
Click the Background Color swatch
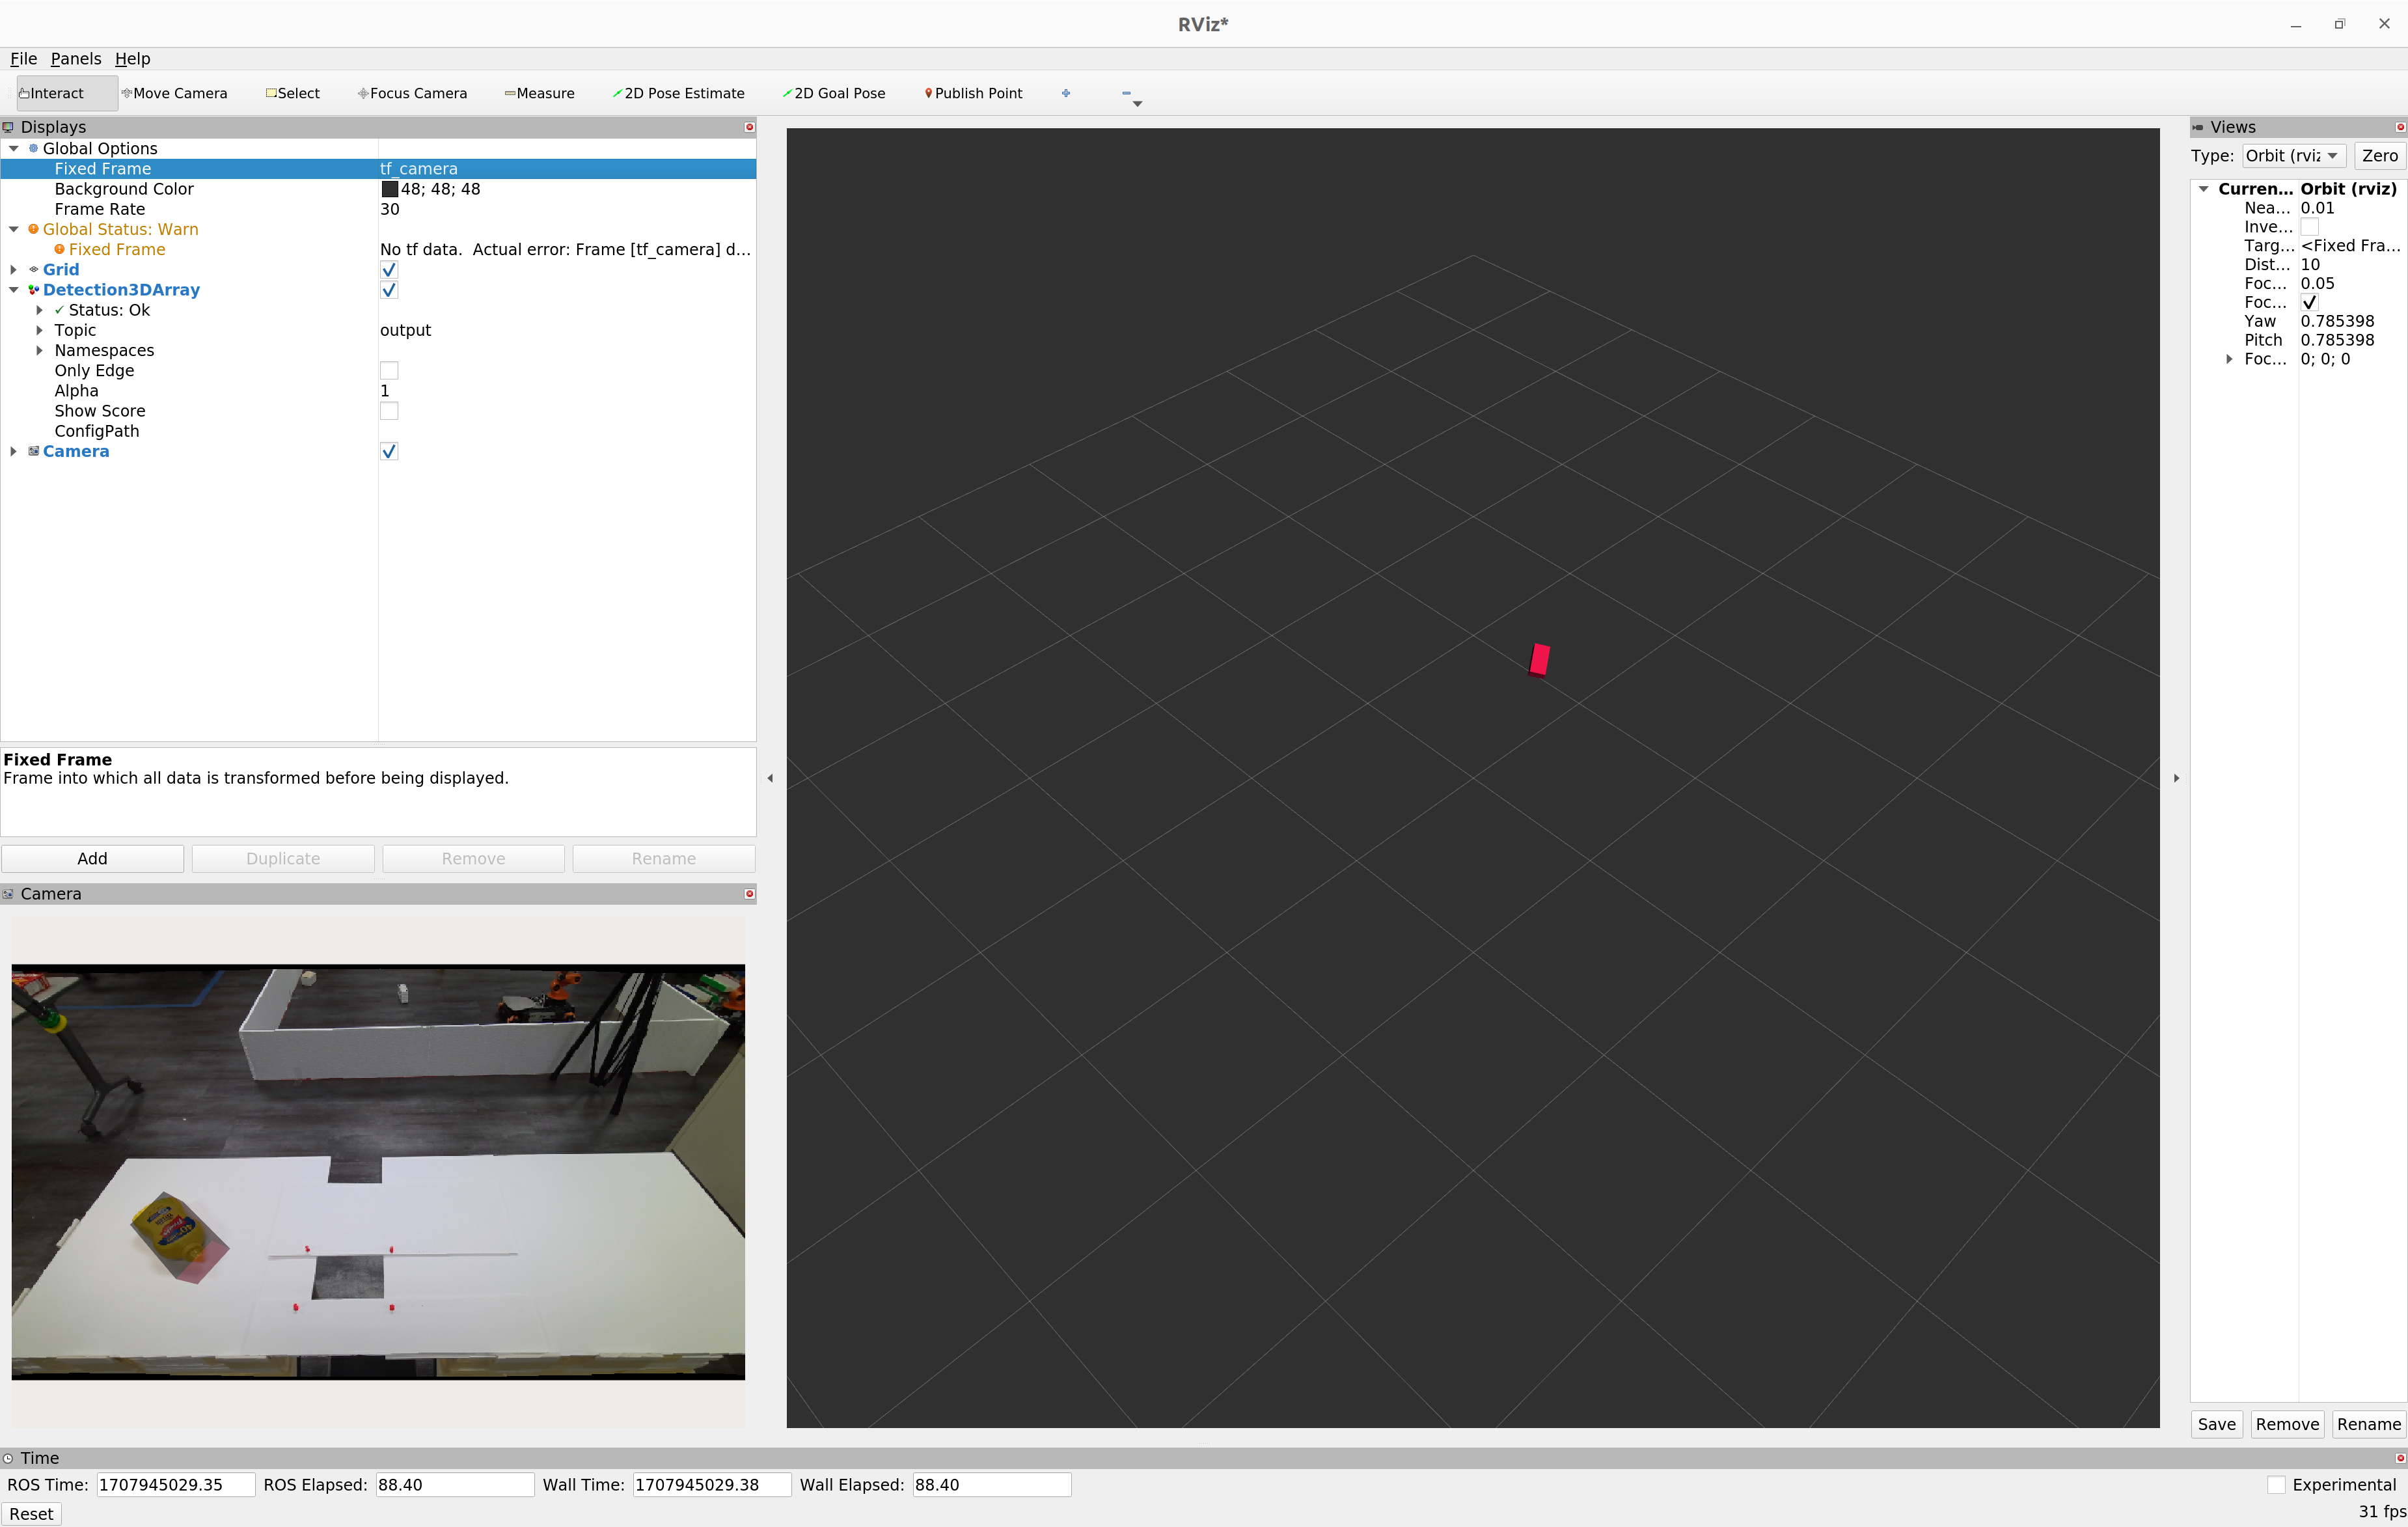pyautogui.click(x=390, y=189)
